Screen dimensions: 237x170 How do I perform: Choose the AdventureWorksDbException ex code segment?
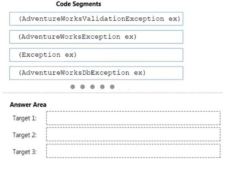click(x=96, y=73)
